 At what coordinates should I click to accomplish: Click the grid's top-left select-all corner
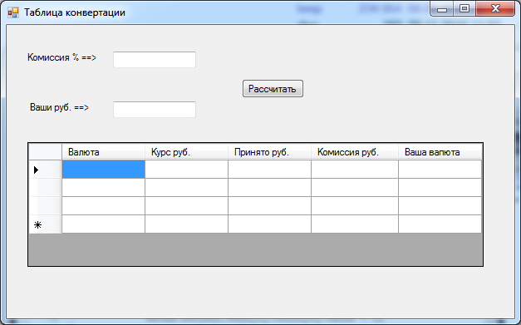pyautogui.click(x=45, y=152)
